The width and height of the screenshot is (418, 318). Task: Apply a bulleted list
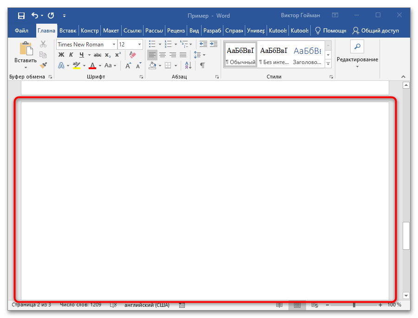click(152, 44)
